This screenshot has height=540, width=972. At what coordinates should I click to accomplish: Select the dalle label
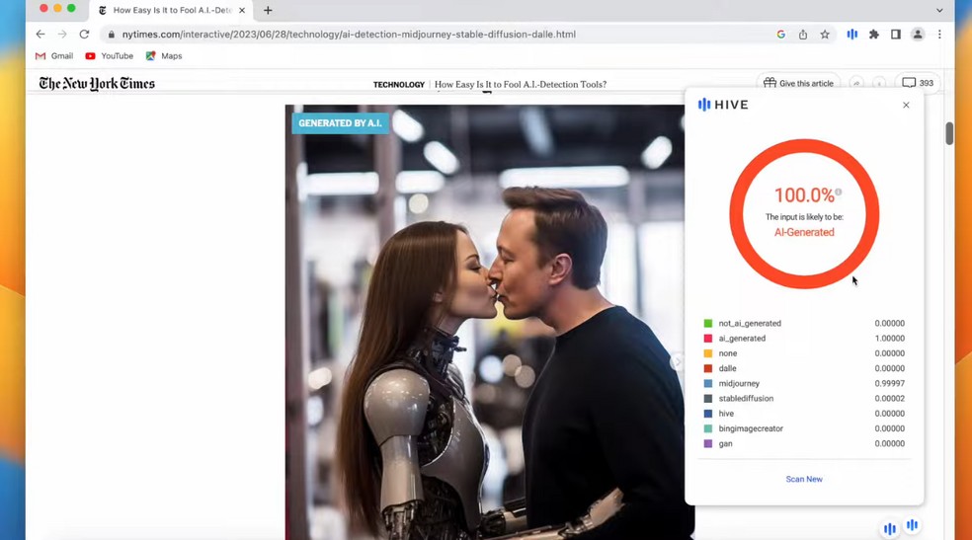(x=727, y=368)
